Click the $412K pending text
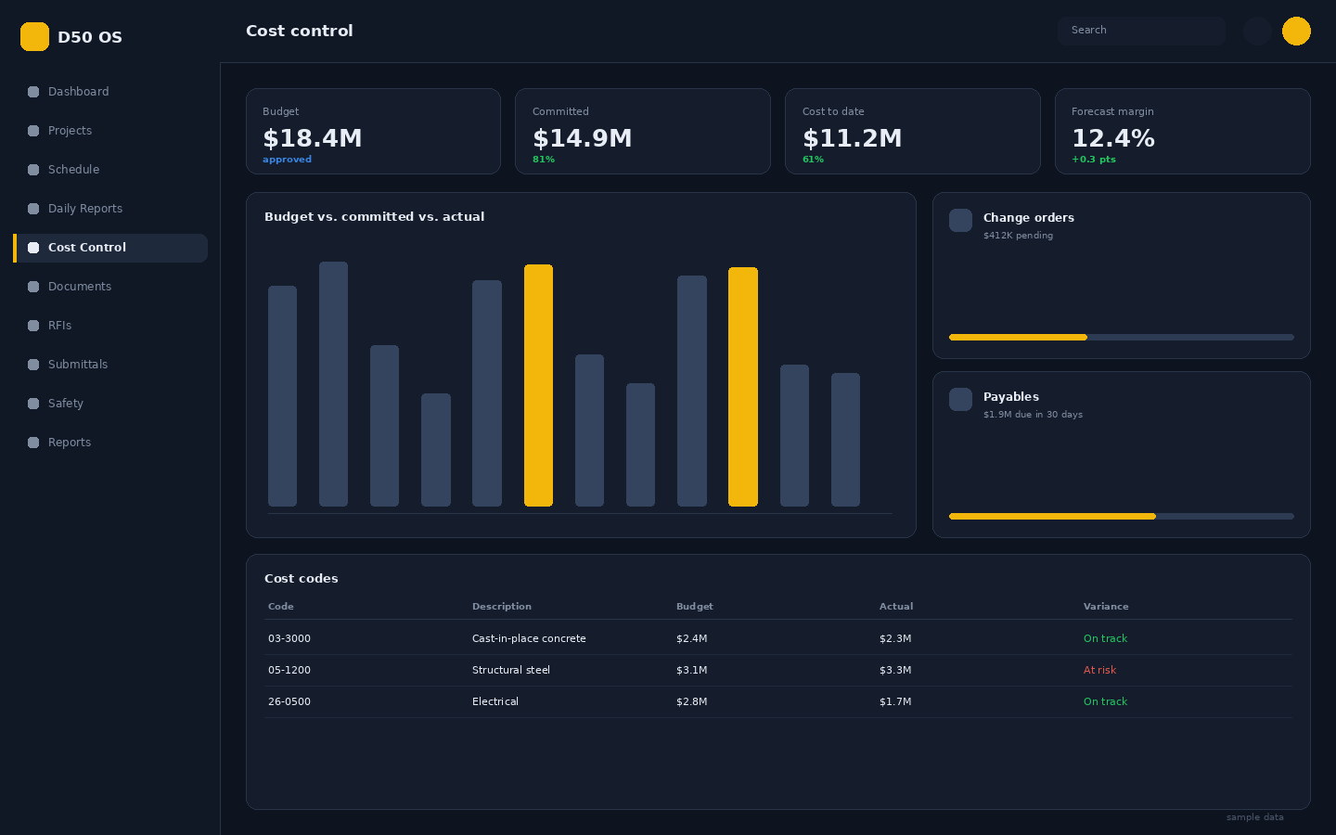Viewport: 1336px width, 835px height. (x=1019, y=236)
